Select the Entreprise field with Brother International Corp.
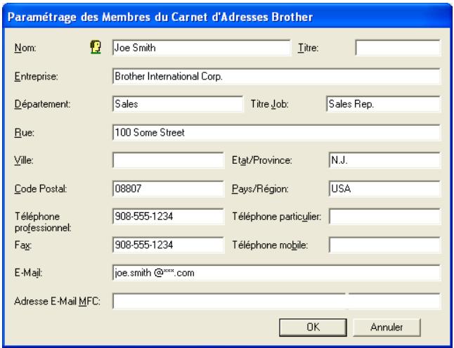 coord(276,76)
